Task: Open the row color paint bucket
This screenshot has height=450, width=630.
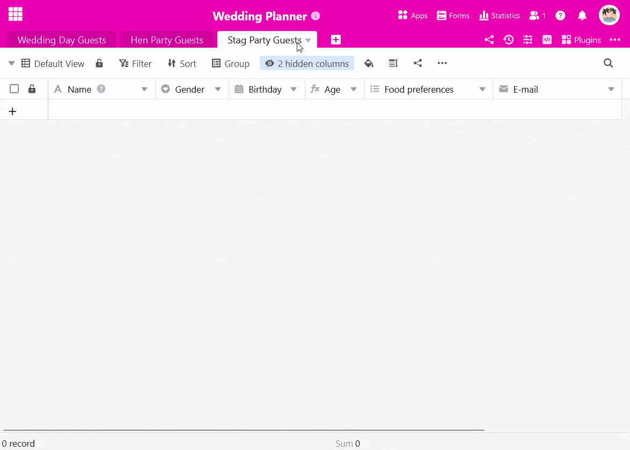Action: click(369, 63)
